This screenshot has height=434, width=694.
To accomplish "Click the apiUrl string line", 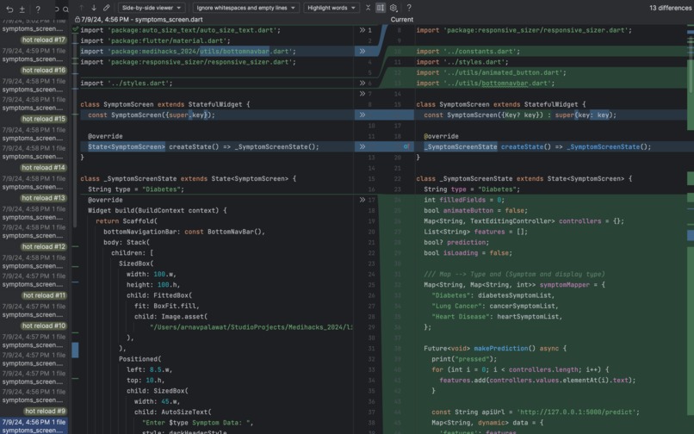I will coord(536,412).
